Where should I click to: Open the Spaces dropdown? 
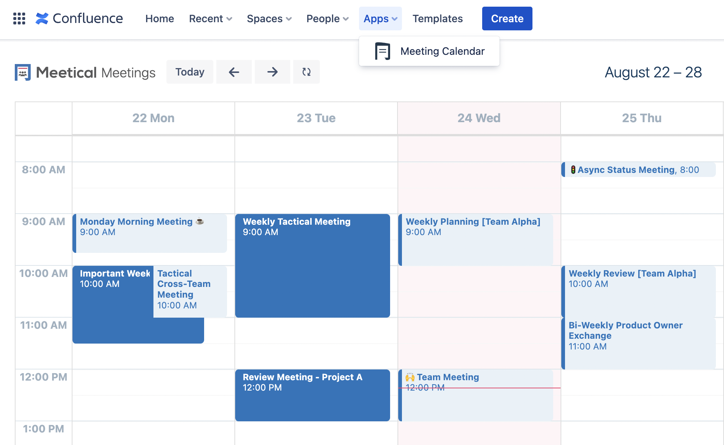point(269,19)
